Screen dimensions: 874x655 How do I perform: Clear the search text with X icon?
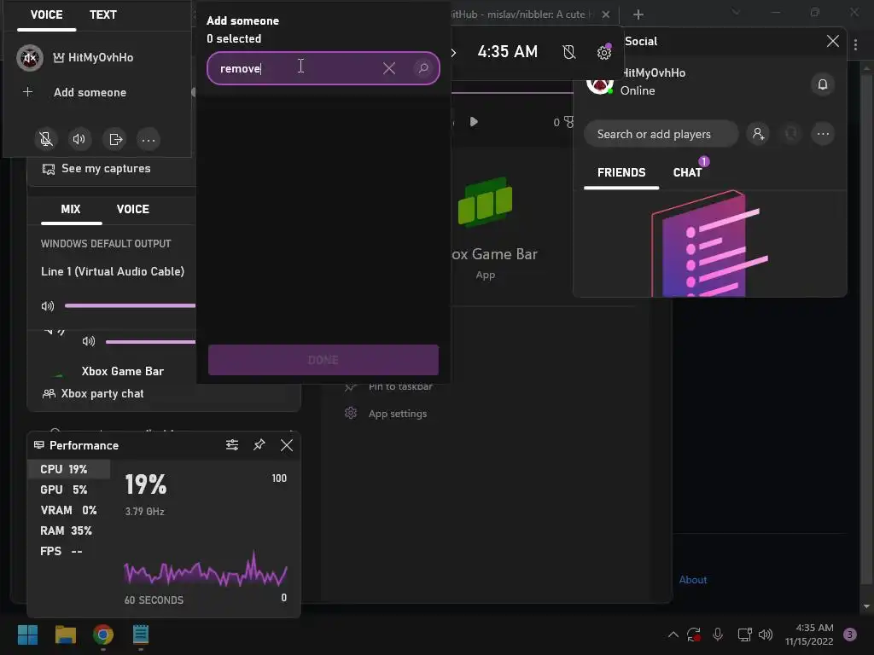[389, 68]
